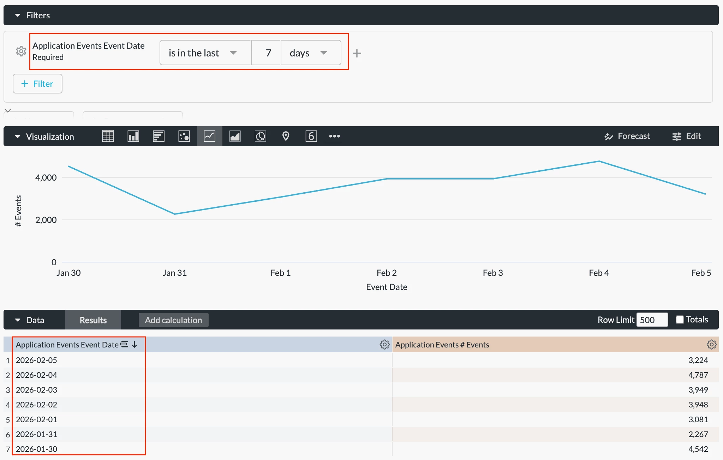
Task: Open the Forecast option
Action: click(627, 136)
